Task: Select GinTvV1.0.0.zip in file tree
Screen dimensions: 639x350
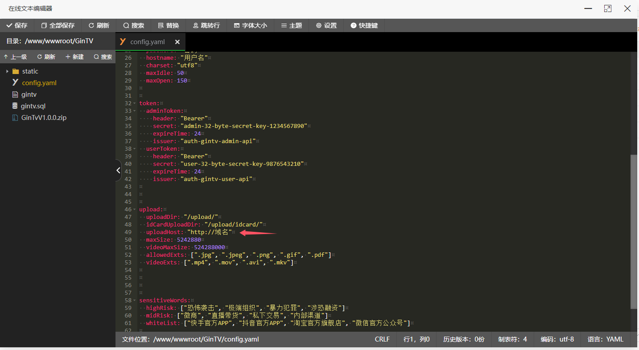Action: tap(44, 118)
